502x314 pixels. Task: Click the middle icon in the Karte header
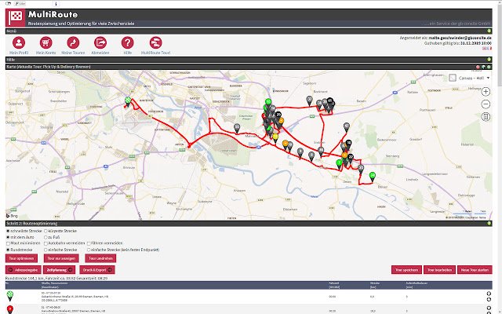click(483, 67)
